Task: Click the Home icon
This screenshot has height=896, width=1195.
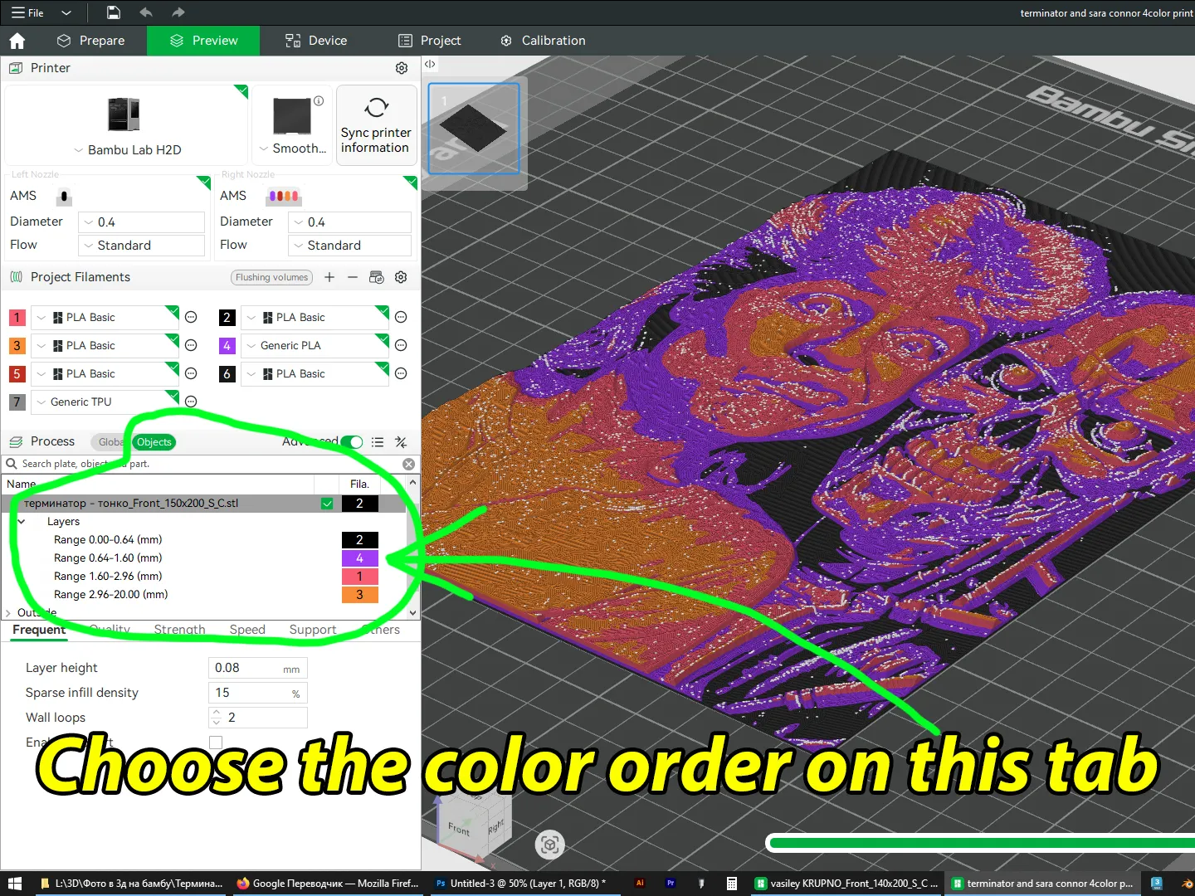Action: tap(17, 41)
